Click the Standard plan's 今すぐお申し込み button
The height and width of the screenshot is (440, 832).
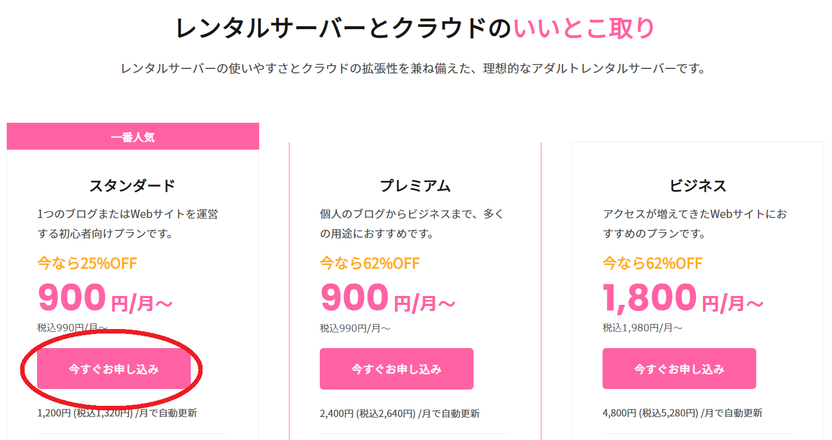pyautogui.click(x=114, y=369)
